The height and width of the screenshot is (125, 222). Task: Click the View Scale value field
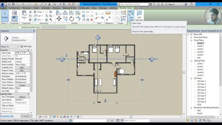click(22, 53)
